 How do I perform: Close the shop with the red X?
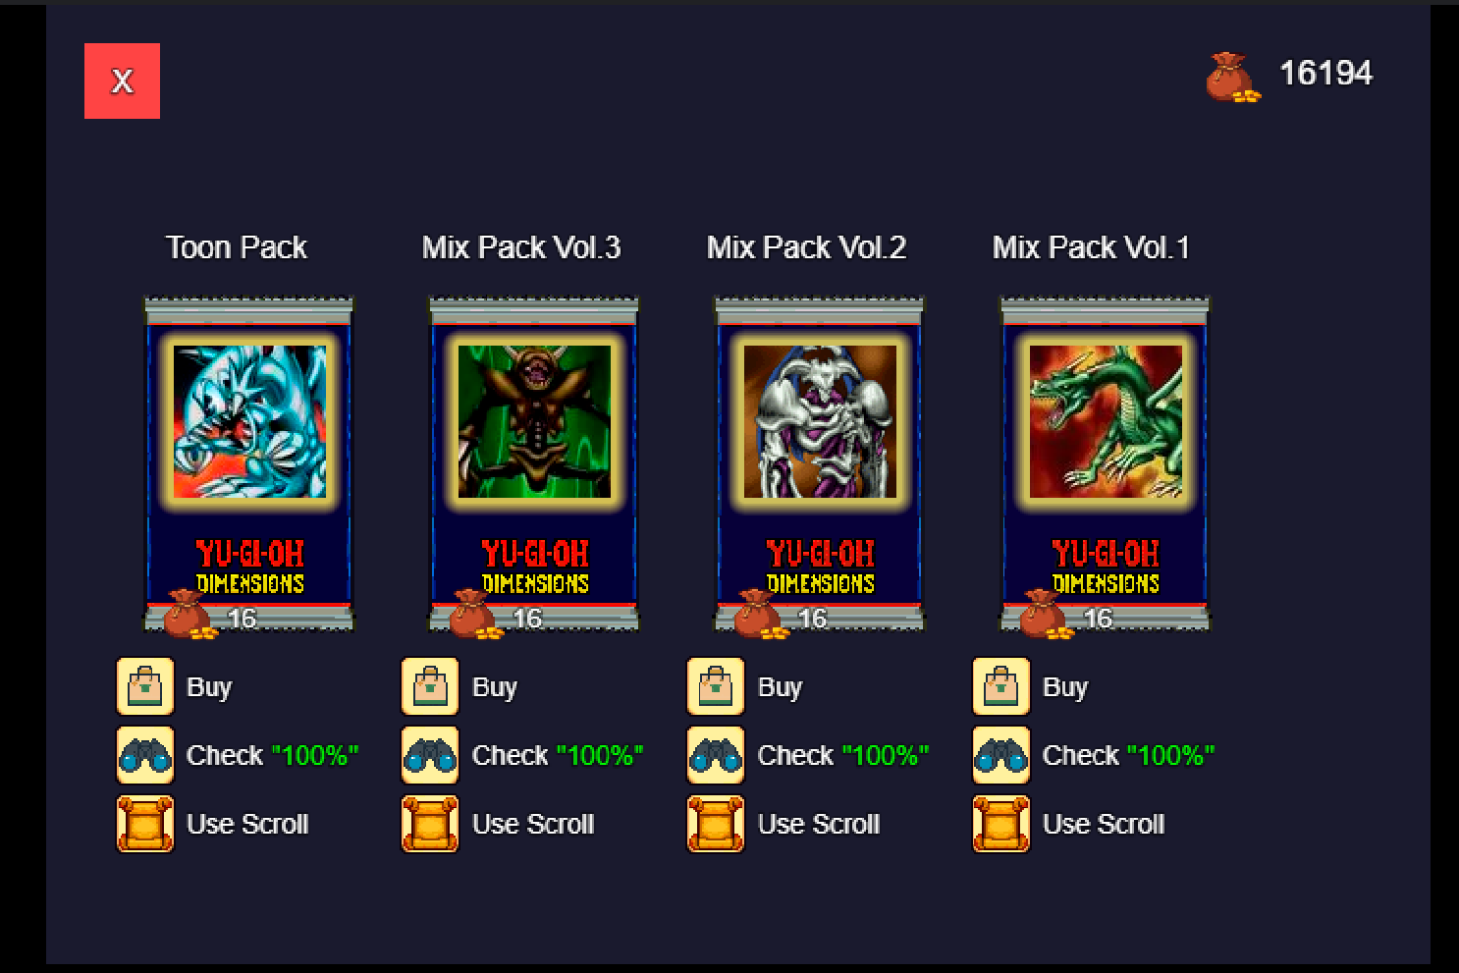pyautogui.click(x=122, y=81)
